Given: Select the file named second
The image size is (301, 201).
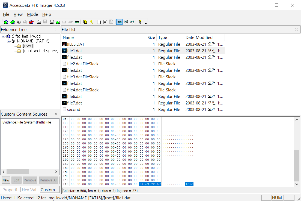Looking at the screenshot, I should [x=73, y=110].
